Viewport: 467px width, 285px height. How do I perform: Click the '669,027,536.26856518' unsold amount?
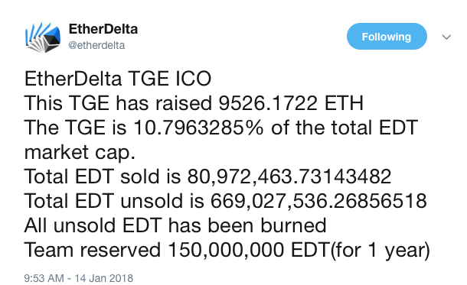318,201
